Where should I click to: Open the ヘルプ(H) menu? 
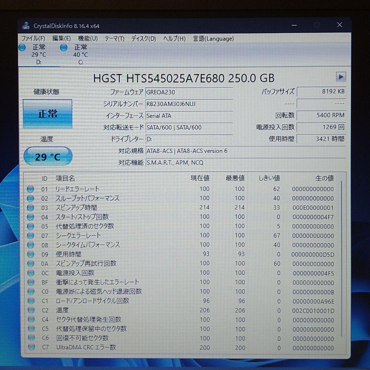point(174,38)
